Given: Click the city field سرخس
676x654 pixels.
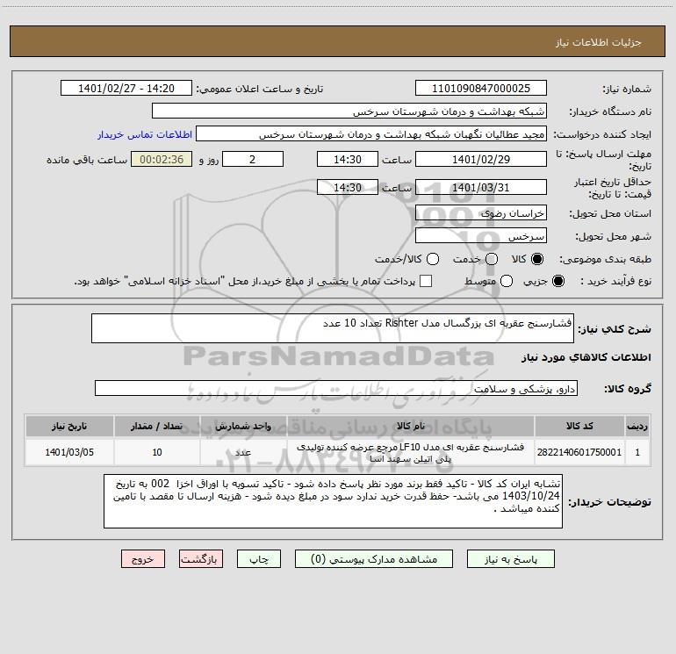Looking at the screenshot, I should click(481, 236).
